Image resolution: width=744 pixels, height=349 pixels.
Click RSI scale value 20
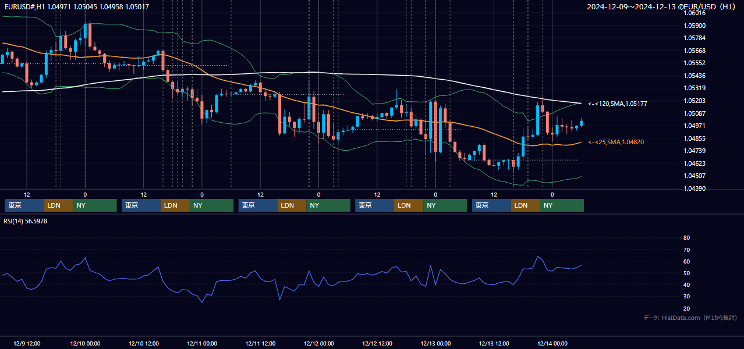tap(686, 308)
